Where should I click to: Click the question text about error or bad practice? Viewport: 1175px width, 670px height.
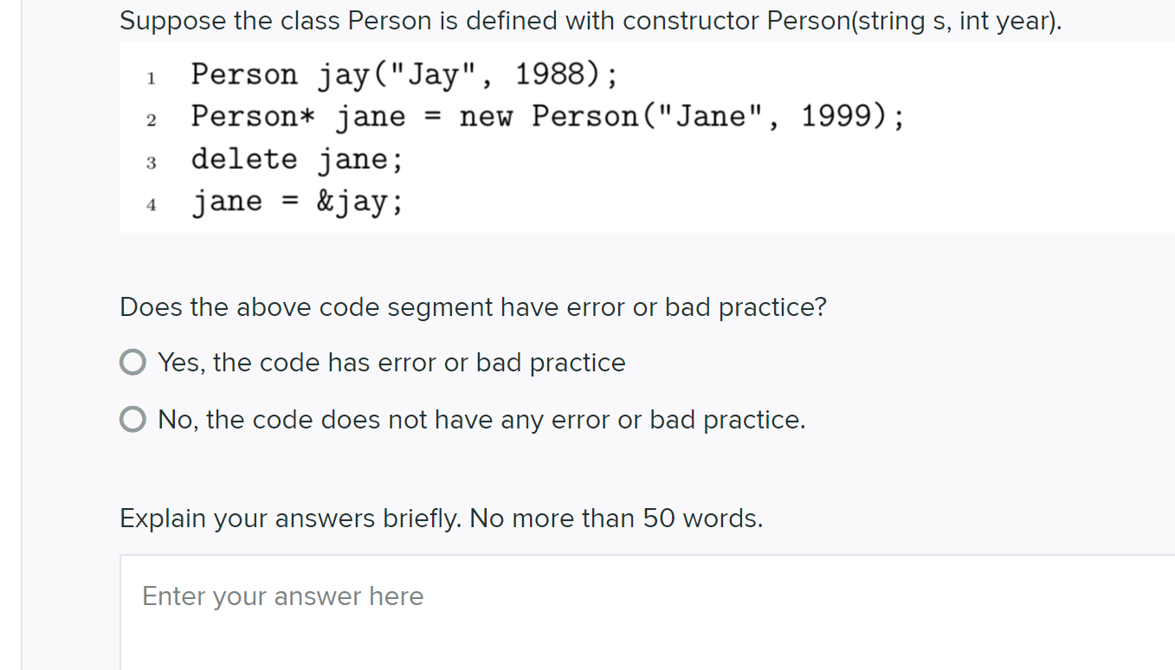473,306
